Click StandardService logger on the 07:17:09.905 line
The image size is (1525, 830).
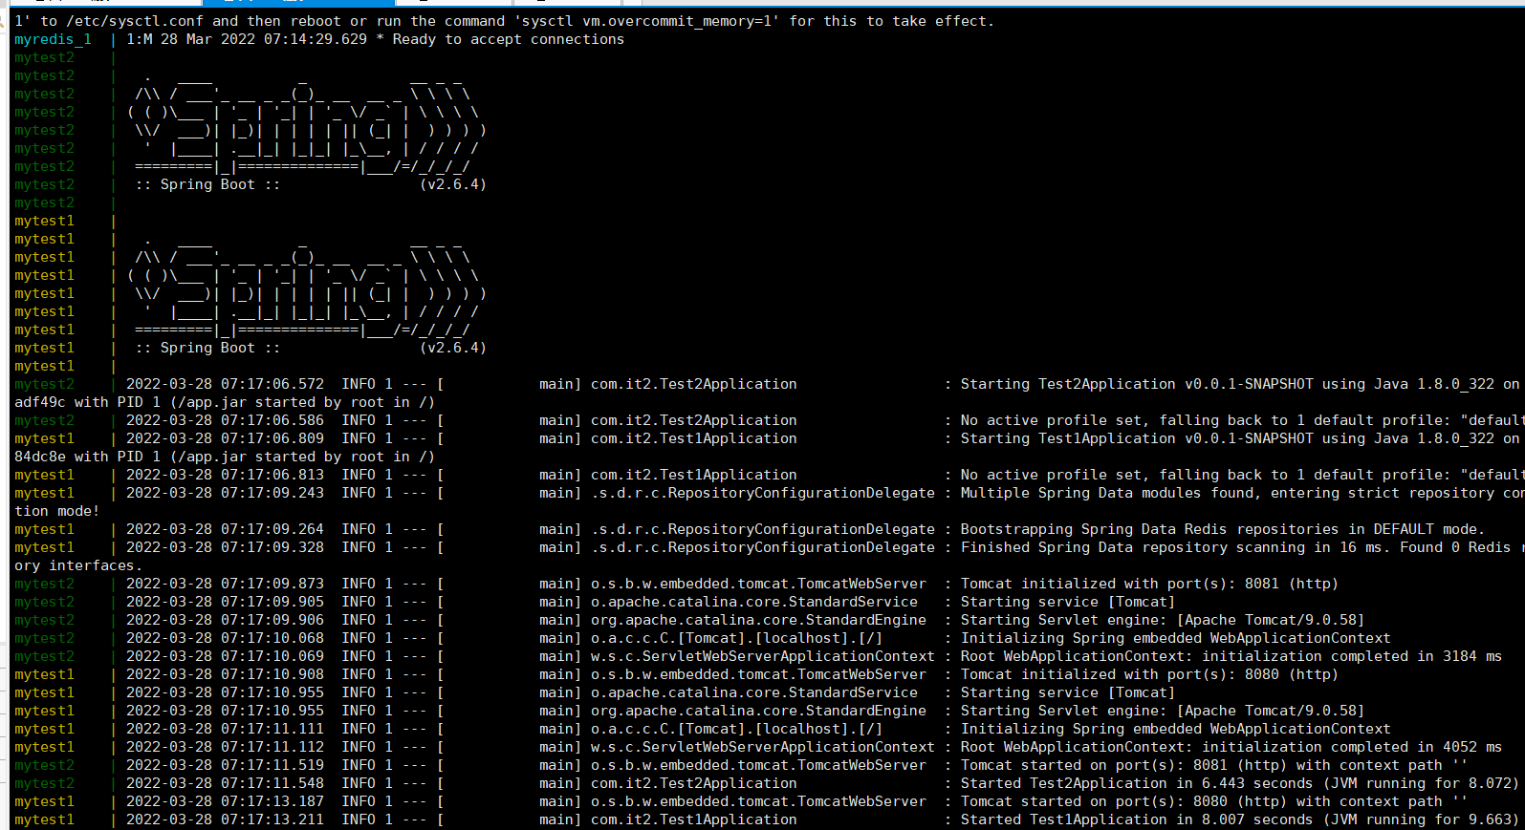pos(754,602)
